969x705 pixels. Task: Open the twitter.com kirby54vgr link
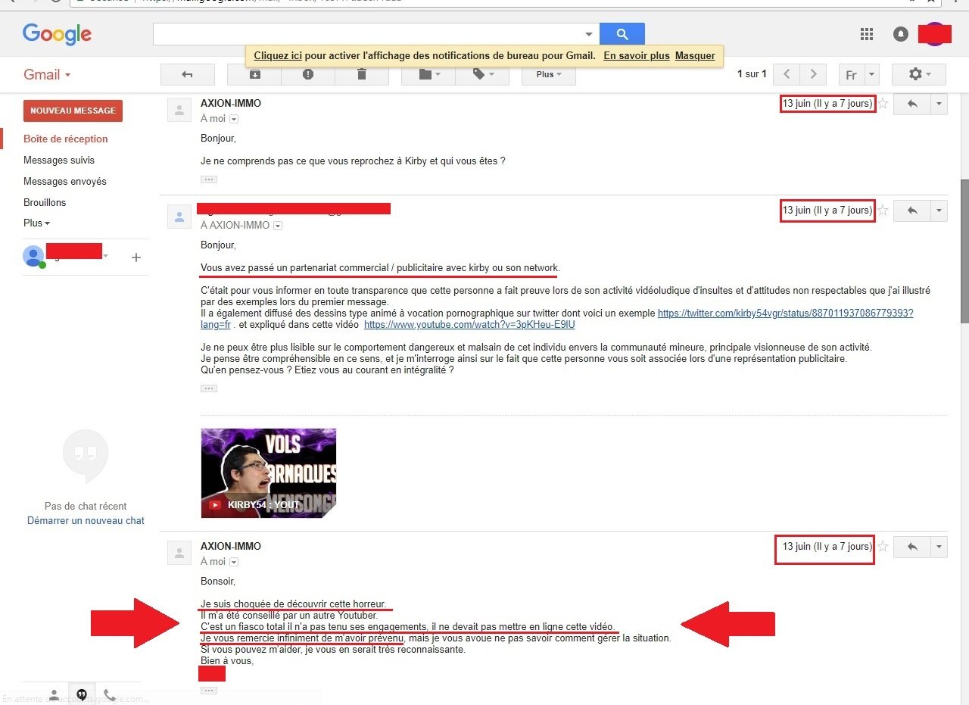[x=785, y=313]
